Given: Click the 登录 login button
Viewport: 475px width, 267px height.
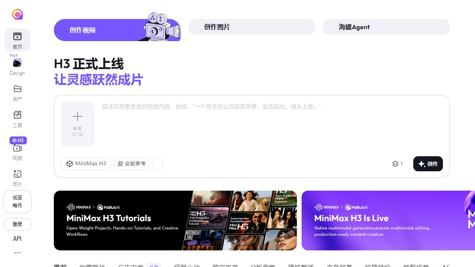Looking at the screenshot, I should point(17,224).
